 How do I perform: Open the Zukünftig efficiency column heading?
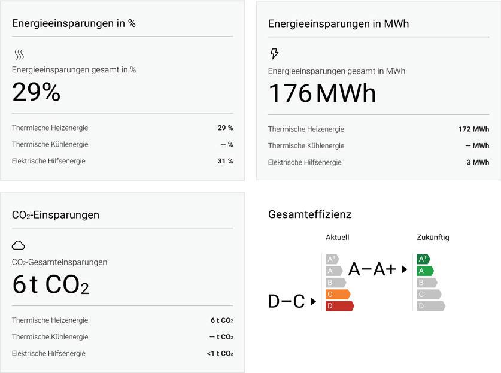click(x=432, y=238)
